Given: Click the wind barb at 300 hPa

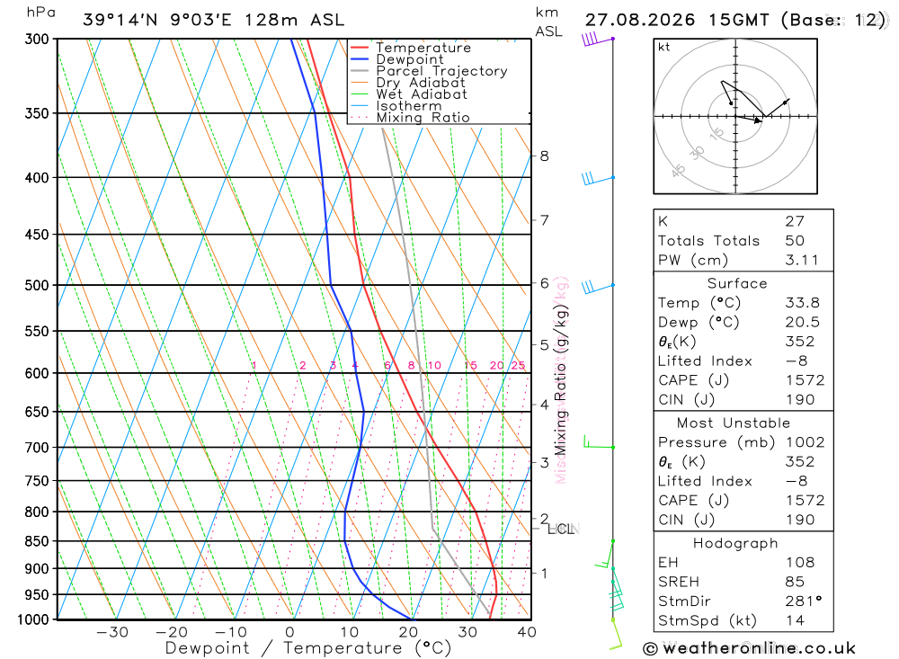Looking at the screenshot, I should pyautogui.click(x=598, y=39).
